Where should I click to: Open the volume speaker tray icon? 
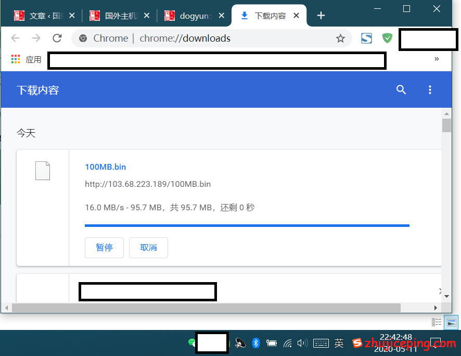coord(302,343)
